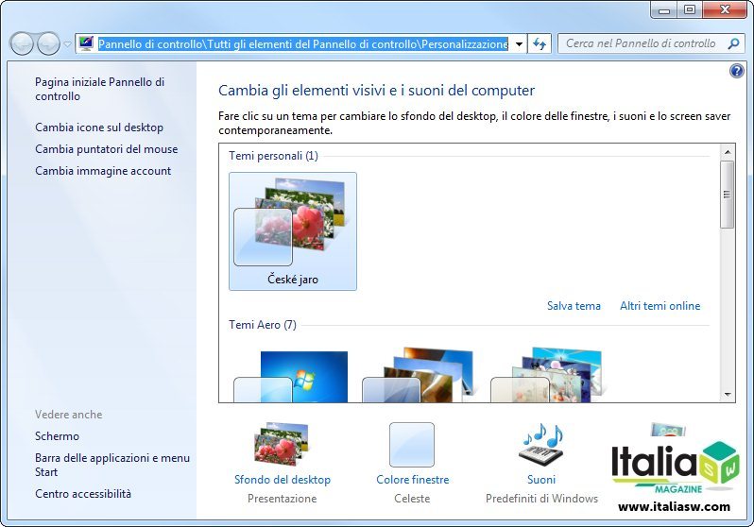Open Barra delle applicazioni e menu Start link
Viewport: 754px width, 527px height.
coord(112,465)
